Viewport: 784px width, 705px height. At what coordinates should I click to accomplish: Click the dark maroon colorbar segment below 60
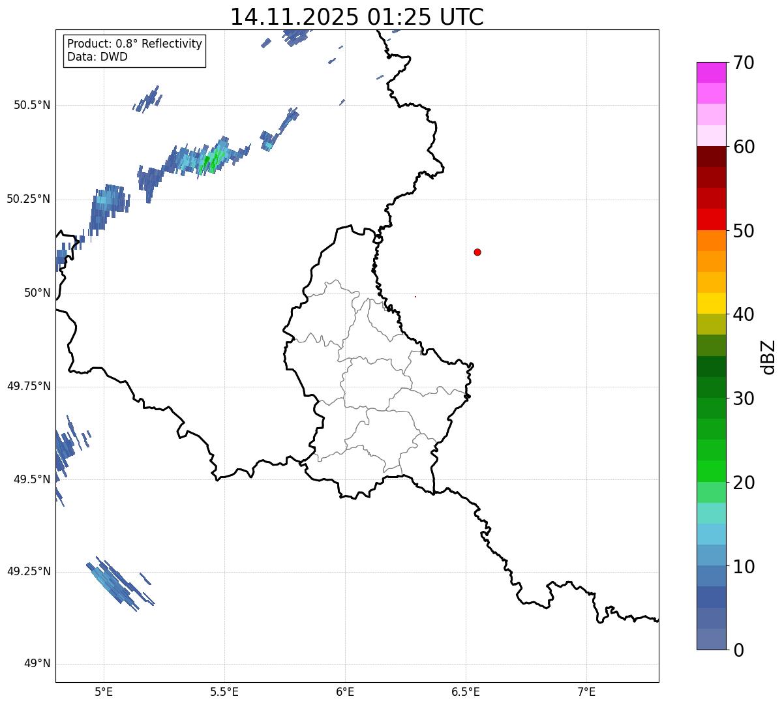711,157
